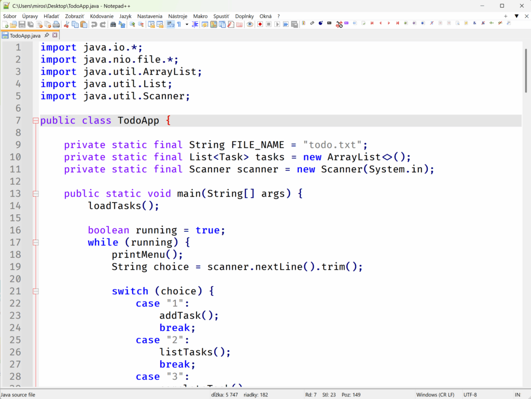Open the Úpravy menu

(30, 16)
